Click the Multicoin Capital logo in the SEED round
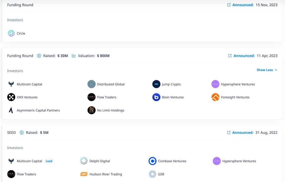 [11, 161]
